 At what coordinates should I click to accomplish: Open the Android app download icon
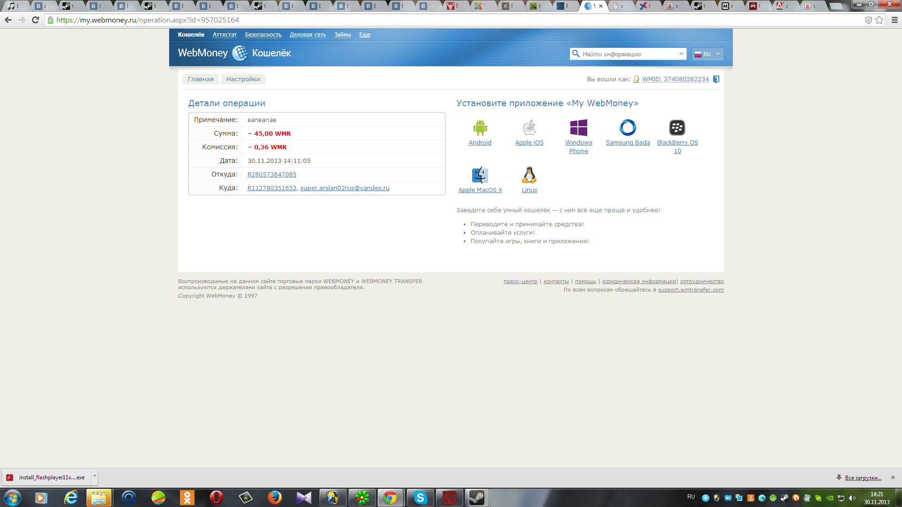480,128
